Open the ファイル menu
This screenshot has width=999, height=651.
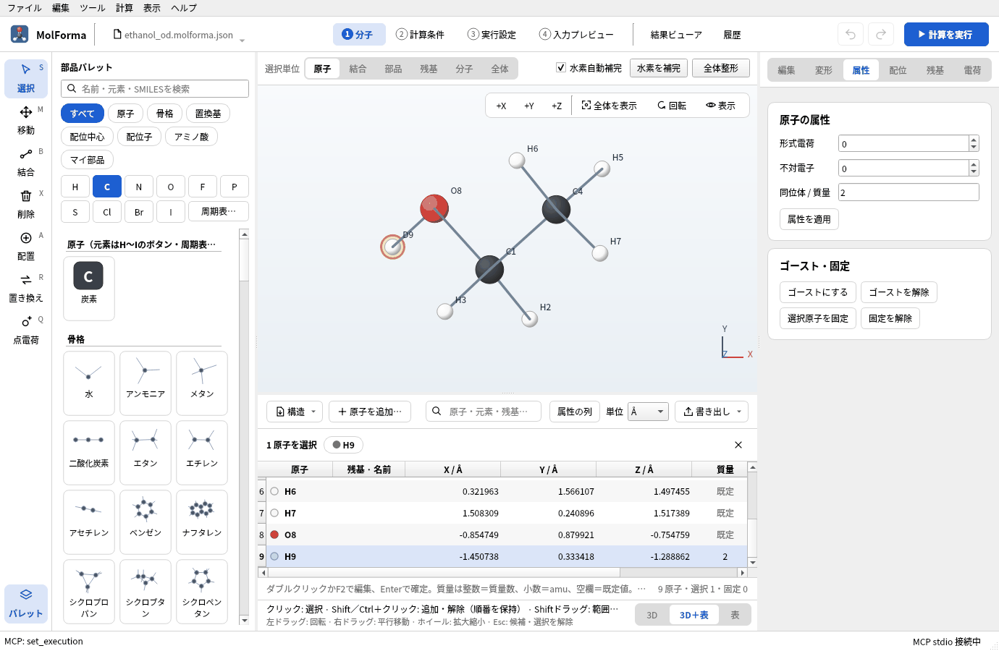[x=25, y=8]
